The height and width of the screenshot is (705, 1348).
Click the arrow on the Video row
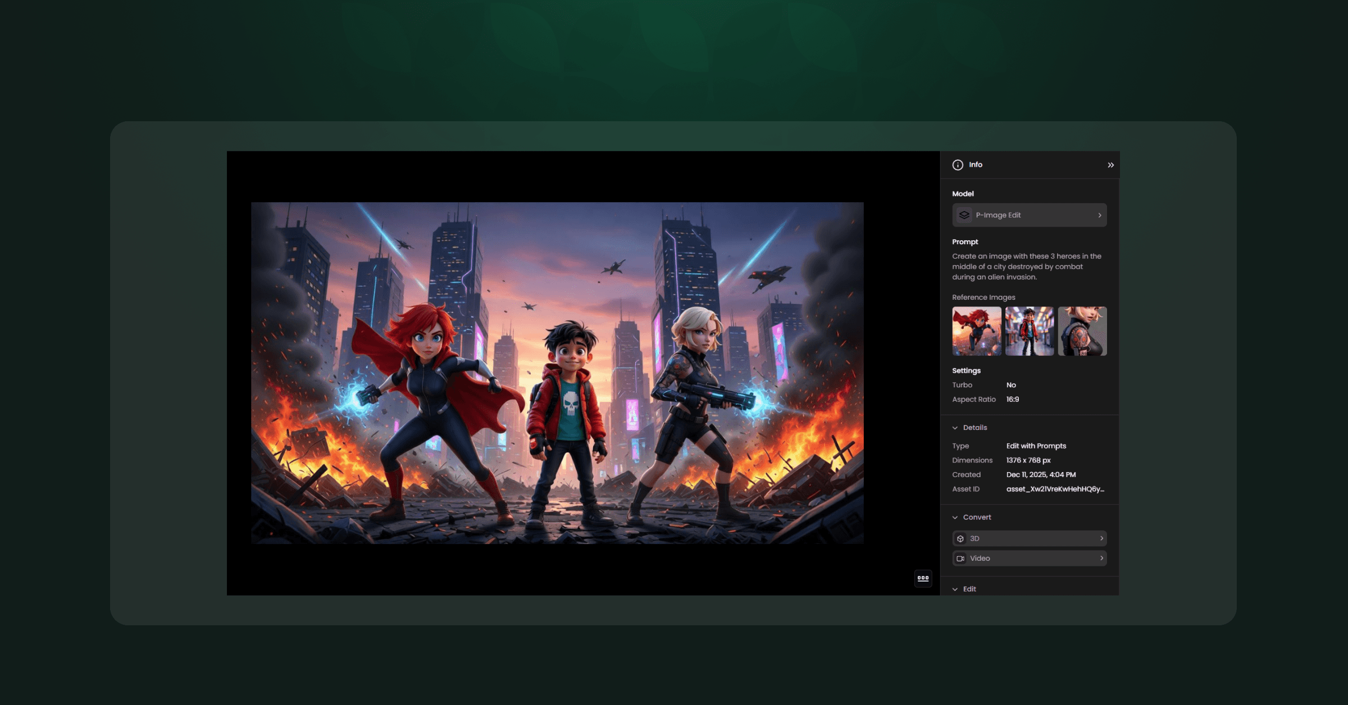point(1101,558)
